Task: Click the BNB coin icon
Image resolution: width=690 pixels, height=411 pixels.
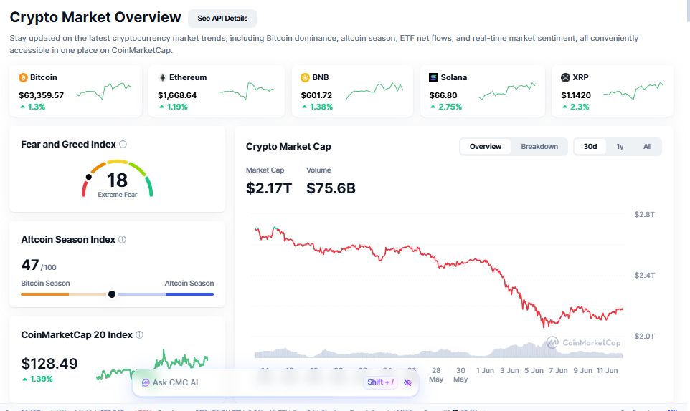Action: click(x=305, y=78)
